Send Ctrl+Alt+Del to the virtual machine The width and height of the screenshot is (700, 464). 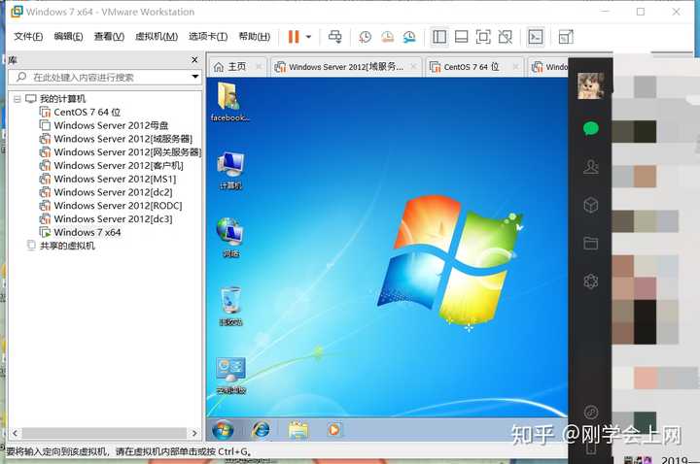coord(334,37)
